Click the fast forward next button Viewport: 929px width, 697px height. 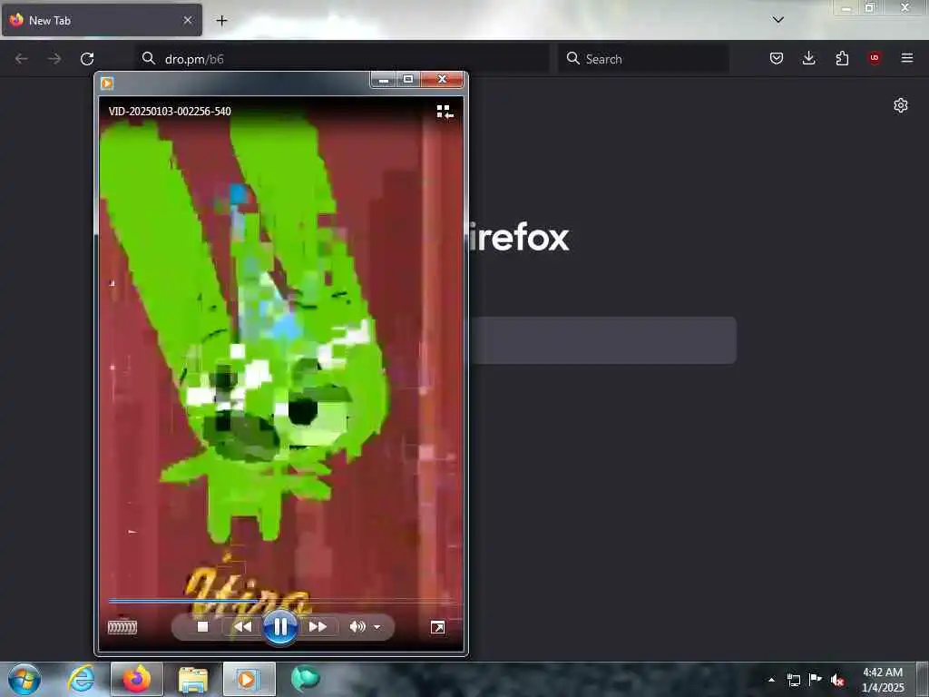click(x=318, y=626)
